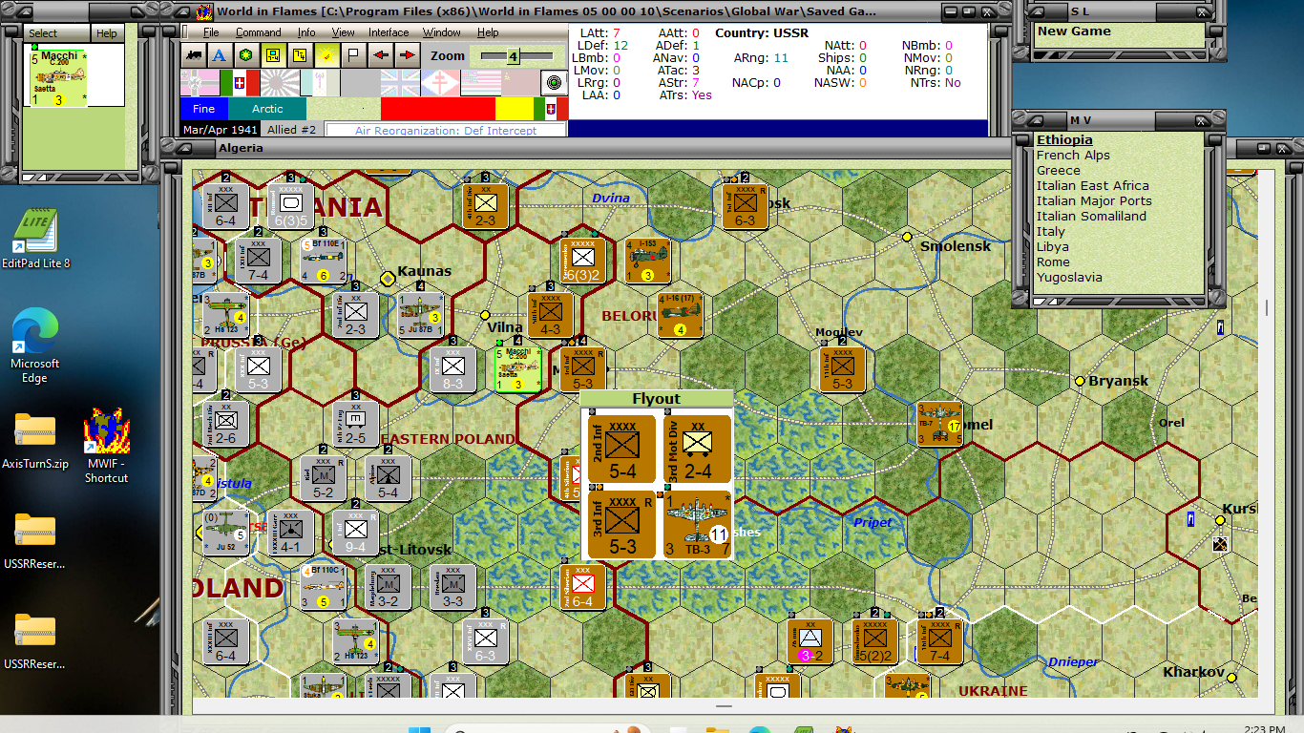Toggle the yellow 7-4 counter toolbar button
Viewport: 1304px width, 733px height.
pyautogui.click(x=300, y=55)
